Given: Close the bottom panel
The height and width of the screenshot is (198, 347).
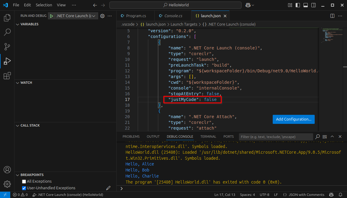Looking at the screenshot, I should click(340, 137).
